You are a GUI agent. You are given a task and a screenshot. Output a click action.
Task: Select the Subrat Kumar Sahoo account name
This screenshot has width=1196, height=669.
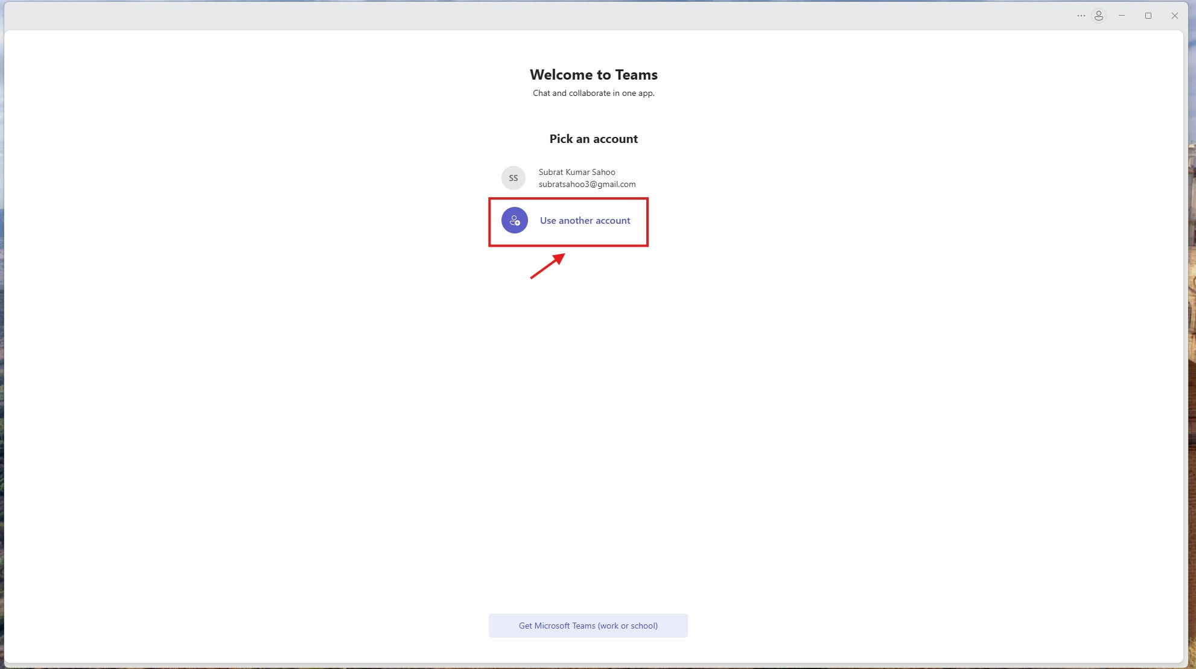(x=576, y=172)
